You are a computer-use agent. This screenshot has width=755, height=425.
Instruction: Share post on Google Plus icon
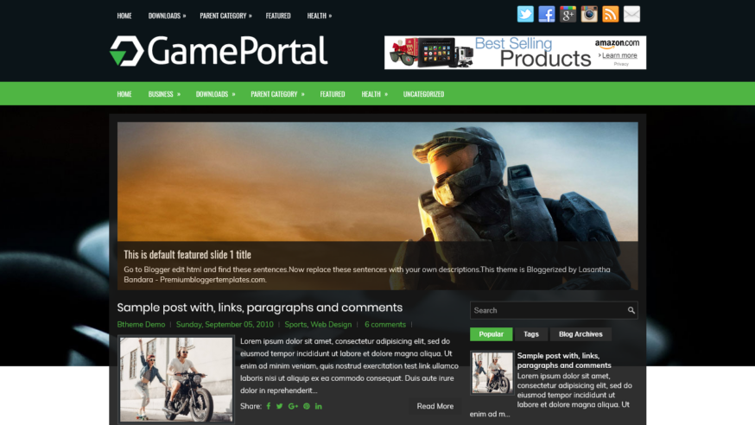[293, 406]
